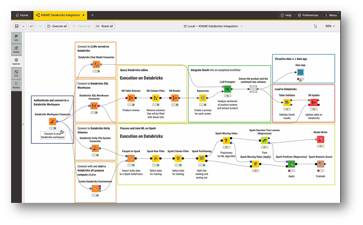Select the Databricks Chat Model Connector node
The image size is (363, 225).
pos(96,64)
